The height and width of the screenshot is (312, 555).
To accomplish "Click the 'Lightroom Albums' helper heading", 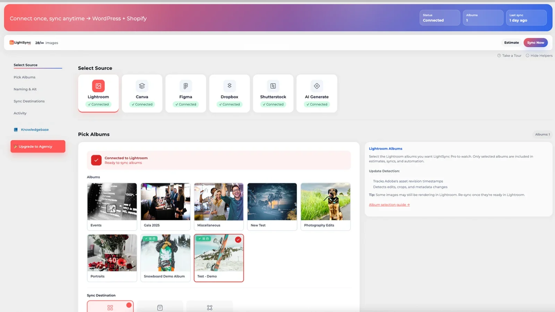I will pos(385,148).
